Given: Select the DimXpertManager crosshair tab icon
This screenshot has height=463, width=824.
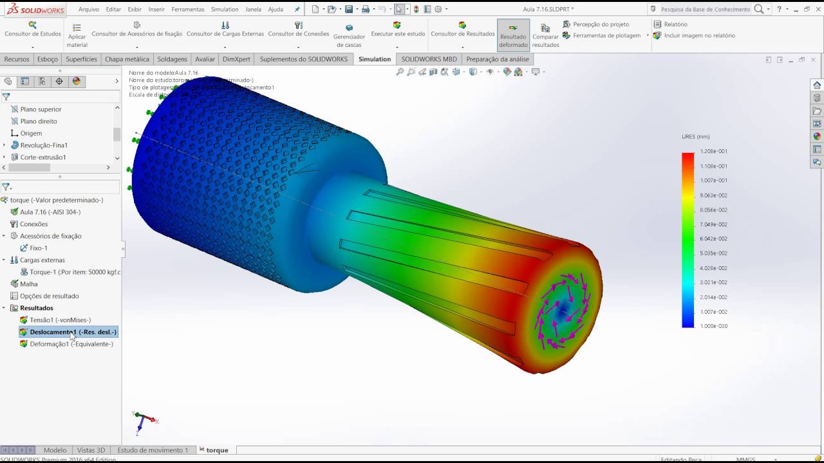Looking at the screenshot, I should (59, 81).
